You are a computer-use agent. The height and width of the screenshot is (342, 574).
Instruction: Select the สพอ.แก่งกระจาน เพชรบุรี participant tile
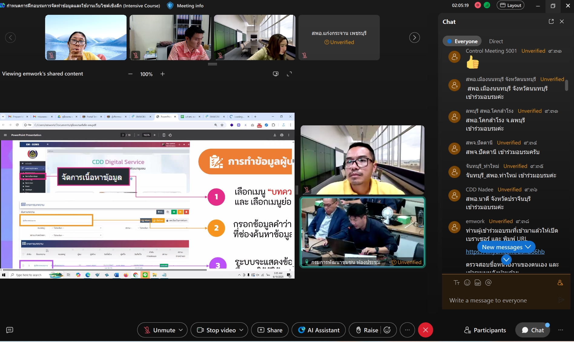(x=339, y=37)
